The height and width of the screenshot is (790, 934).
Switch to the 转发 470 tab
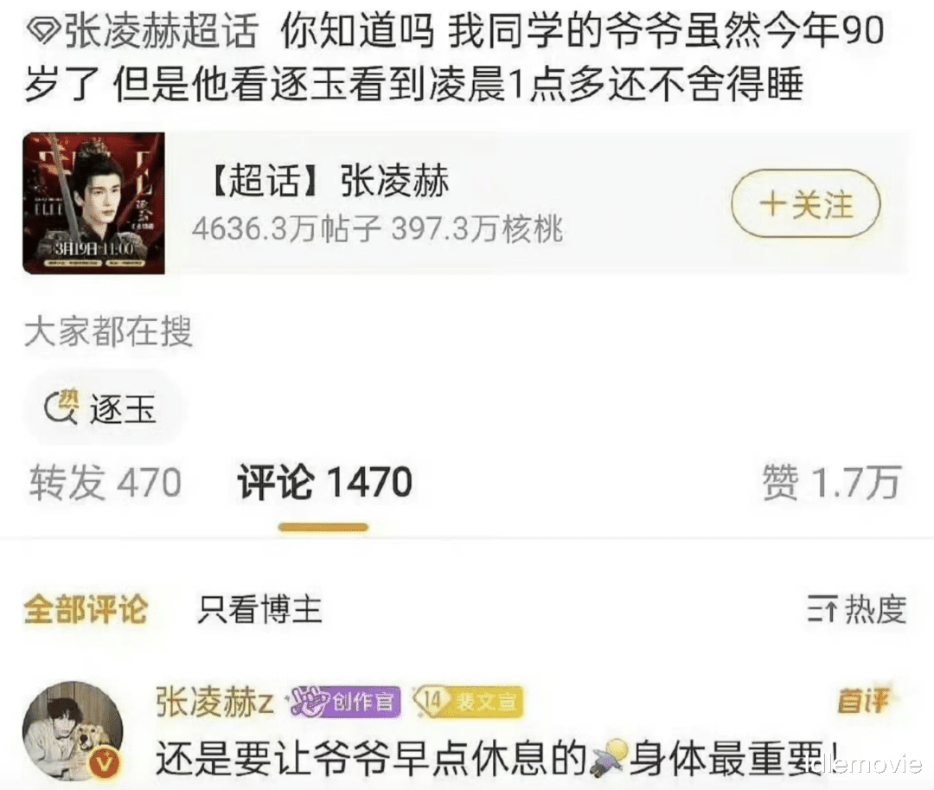pyautogui.click(x=106, y=483)
